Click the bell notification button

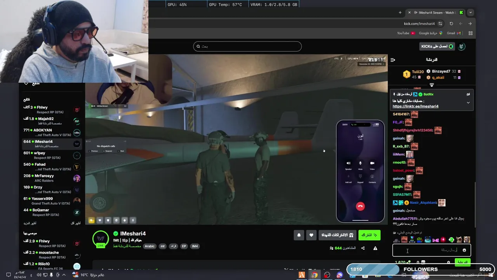(x=299, y=235)
